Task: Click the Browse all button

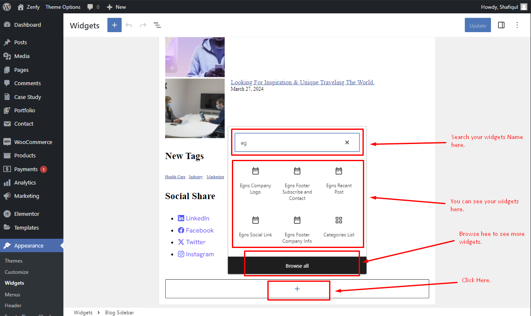Action: click(297, 266)
